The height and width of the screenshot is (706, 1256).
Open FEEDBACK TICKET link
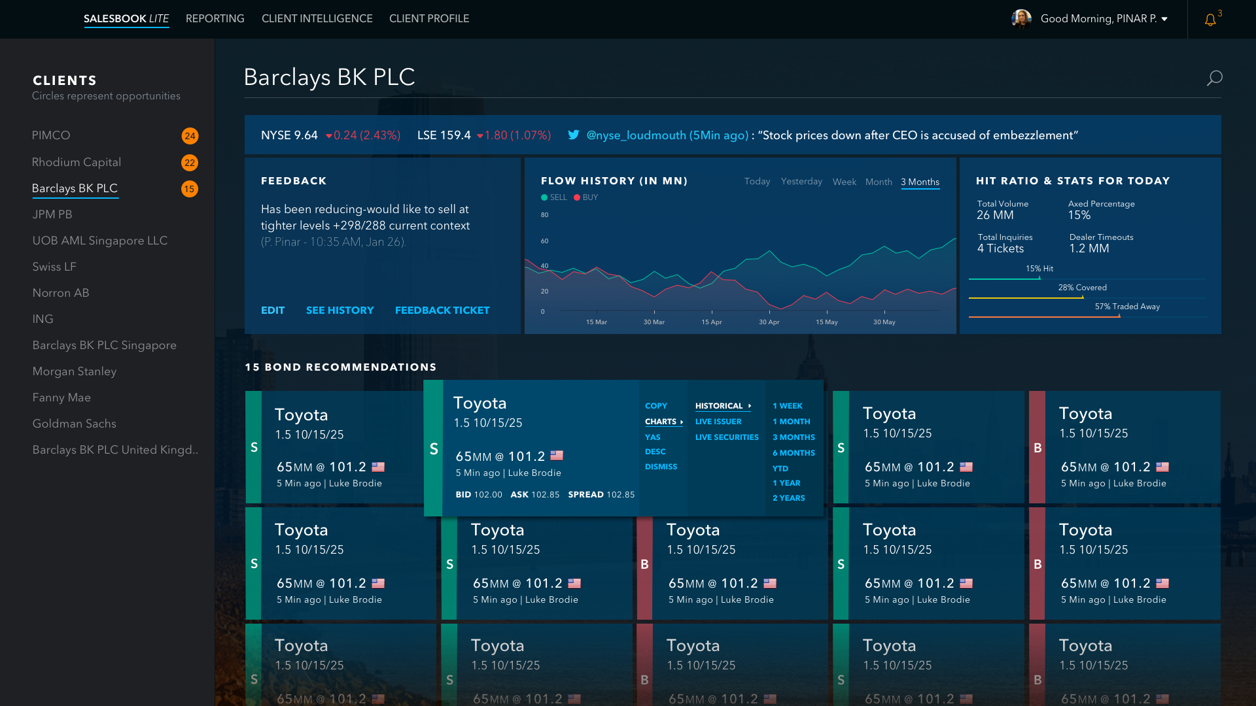[x=442, y=311]
